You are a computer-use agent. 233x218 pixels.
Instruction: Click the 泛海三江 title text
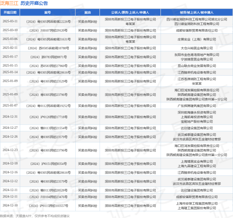(x=9, y=3)
